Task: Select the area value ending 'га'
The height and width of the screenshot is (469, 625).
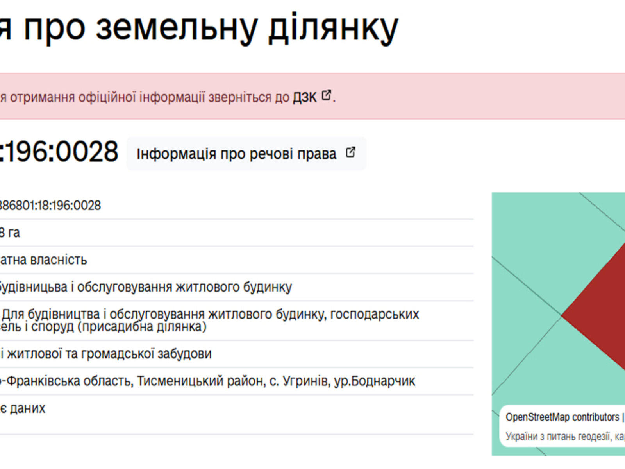Action: click(10, 233)
